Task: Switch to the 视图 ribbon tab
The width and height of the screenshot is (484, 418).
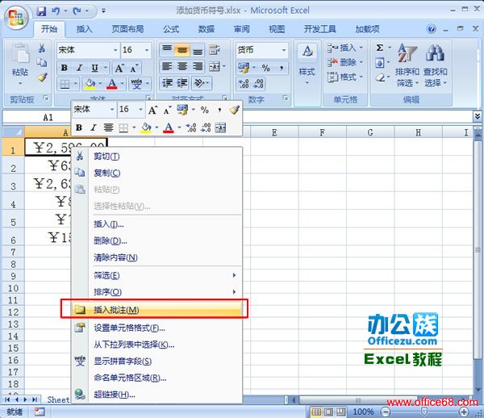Action: (x=277, y=29)
